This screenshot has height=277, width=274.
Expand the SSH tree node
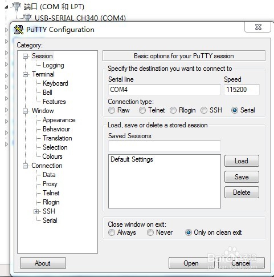tap(36, 211)
